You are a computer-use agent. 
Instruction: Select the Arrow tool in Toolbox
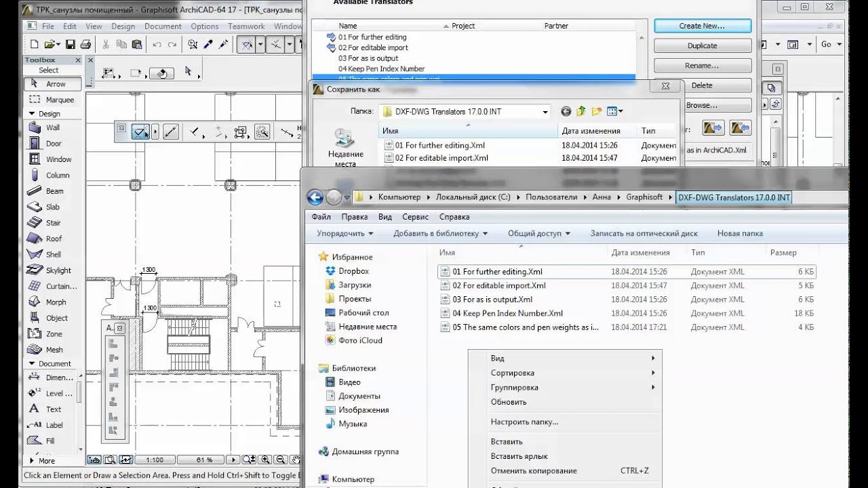pos(53,84)
